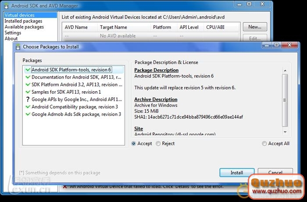The width and height of the screenshot is (307, 202).
Task: Select the Accept radio button
Action: [x=134, y=144]
